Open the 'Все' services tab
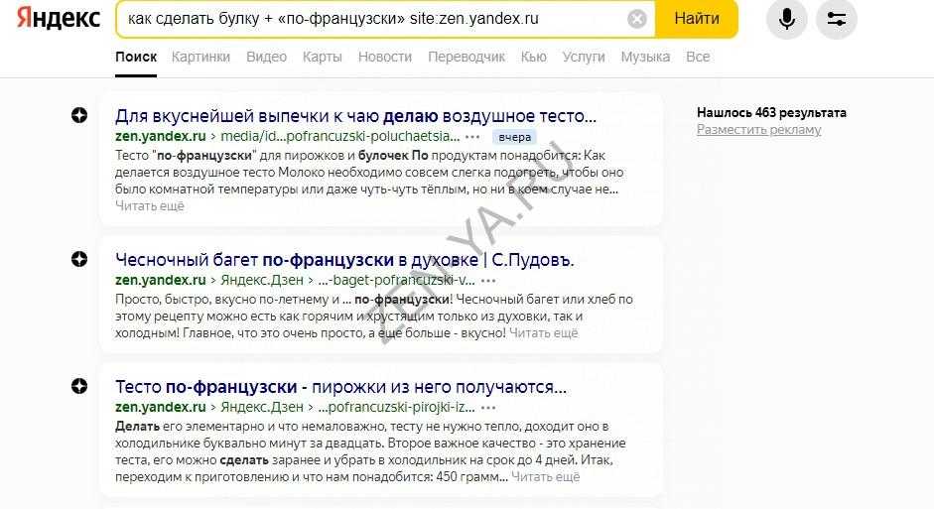 pyautogui.click(x=698, y=57)
